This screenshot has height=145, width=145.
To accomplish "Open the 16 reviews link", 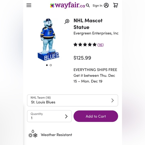I will click(100, 45).
